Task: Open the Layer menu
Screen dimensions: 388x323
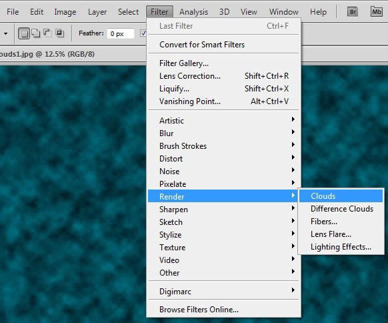Action: point(97,11)
